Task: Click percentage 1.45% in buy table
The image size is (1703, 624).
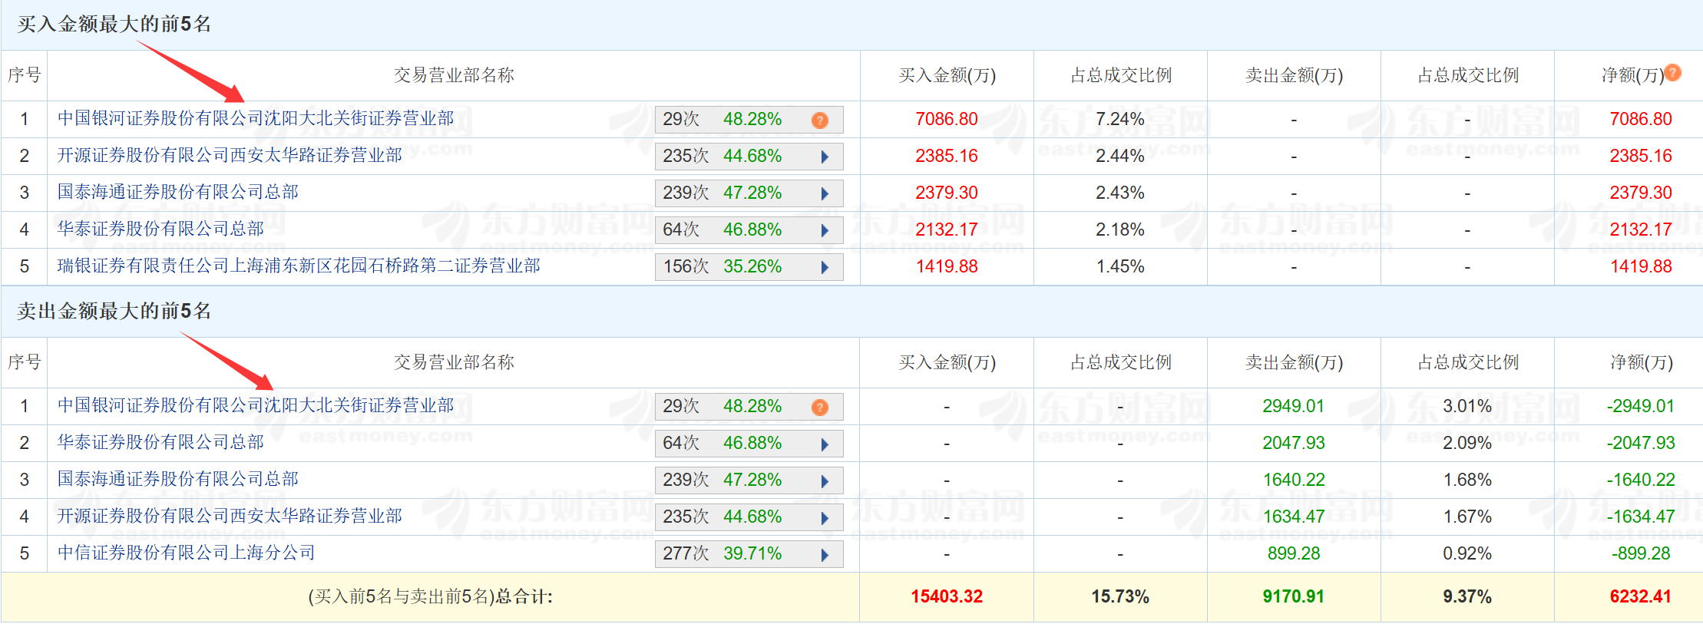Action: pyautogui.click(x=1120, y=266)
